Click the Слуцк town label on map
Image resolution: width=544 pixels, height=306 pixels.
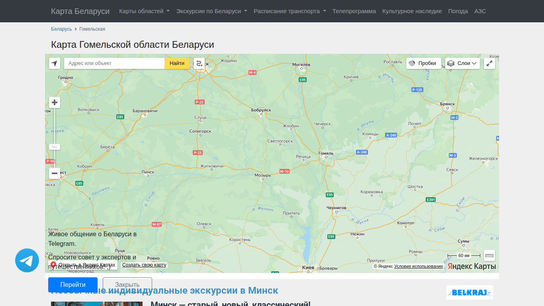[x=200, y=118]
